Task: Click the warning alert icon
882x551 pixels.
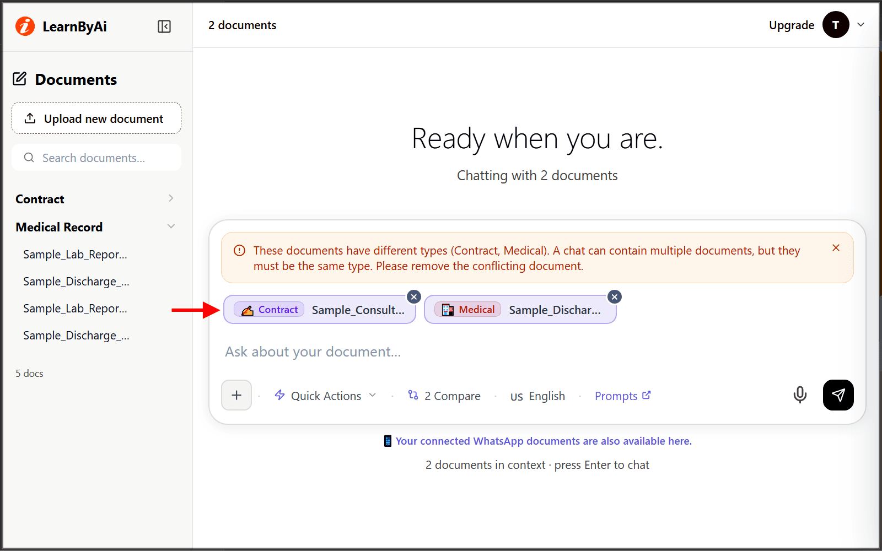Action: coord(239,251)
